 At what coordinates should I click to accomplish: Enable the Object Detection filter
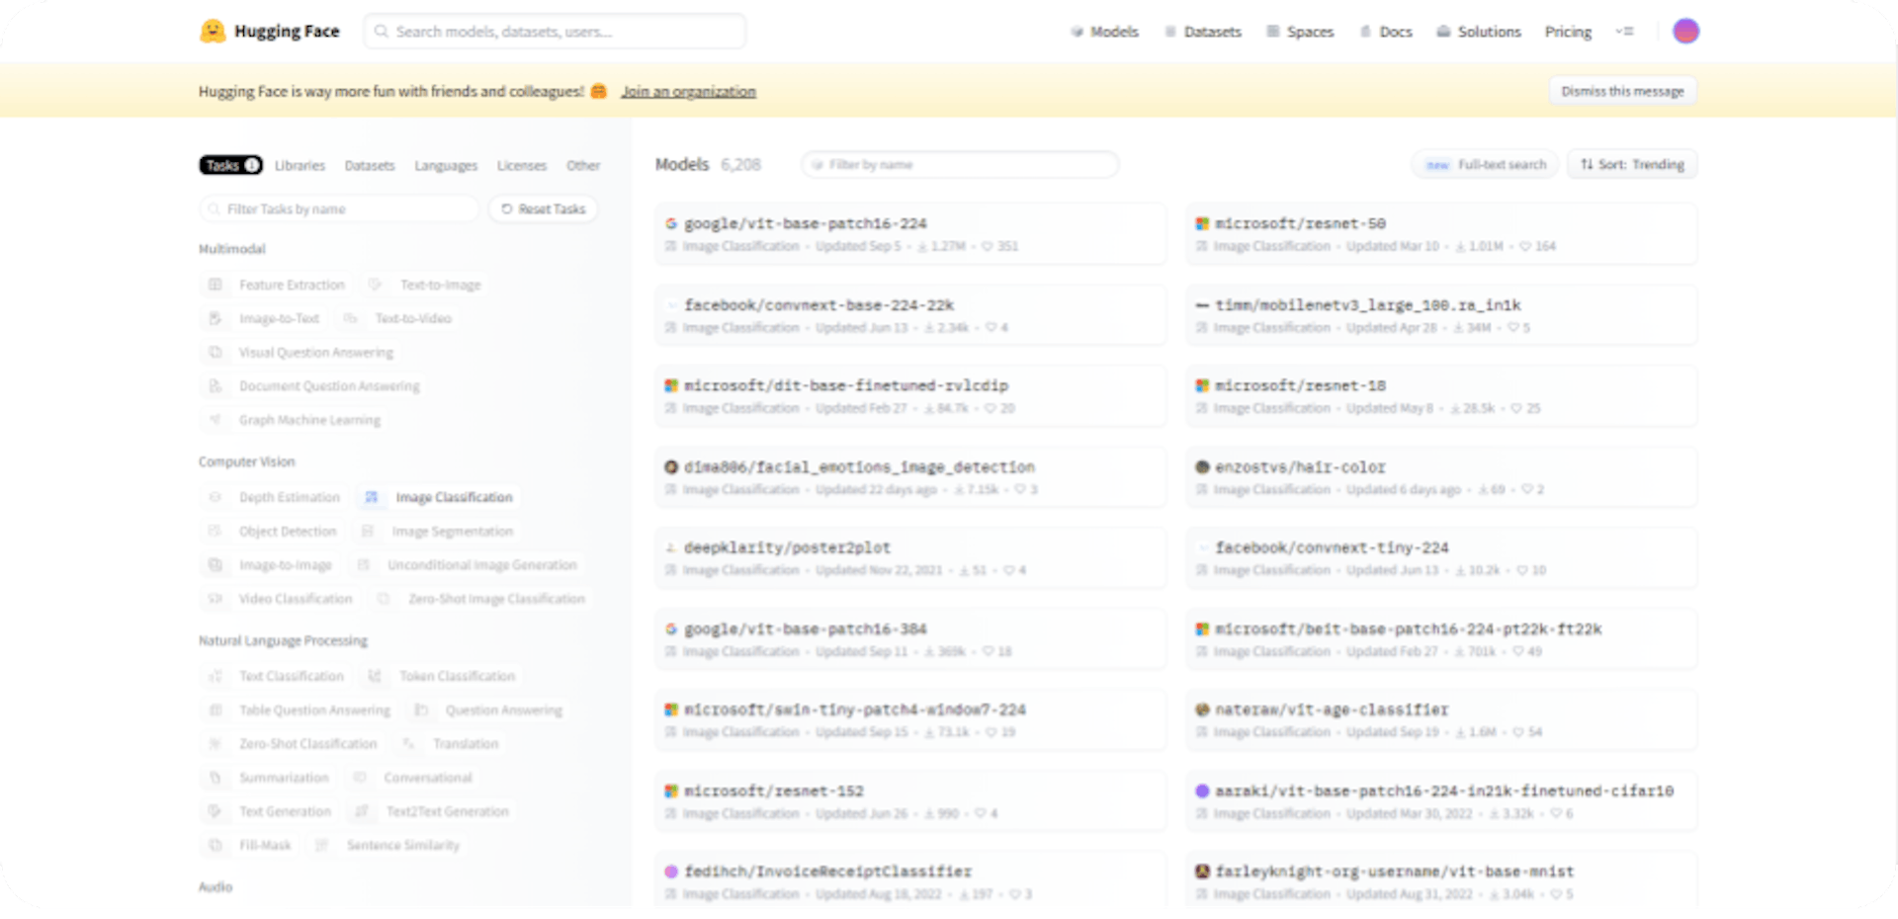point(287,531)
